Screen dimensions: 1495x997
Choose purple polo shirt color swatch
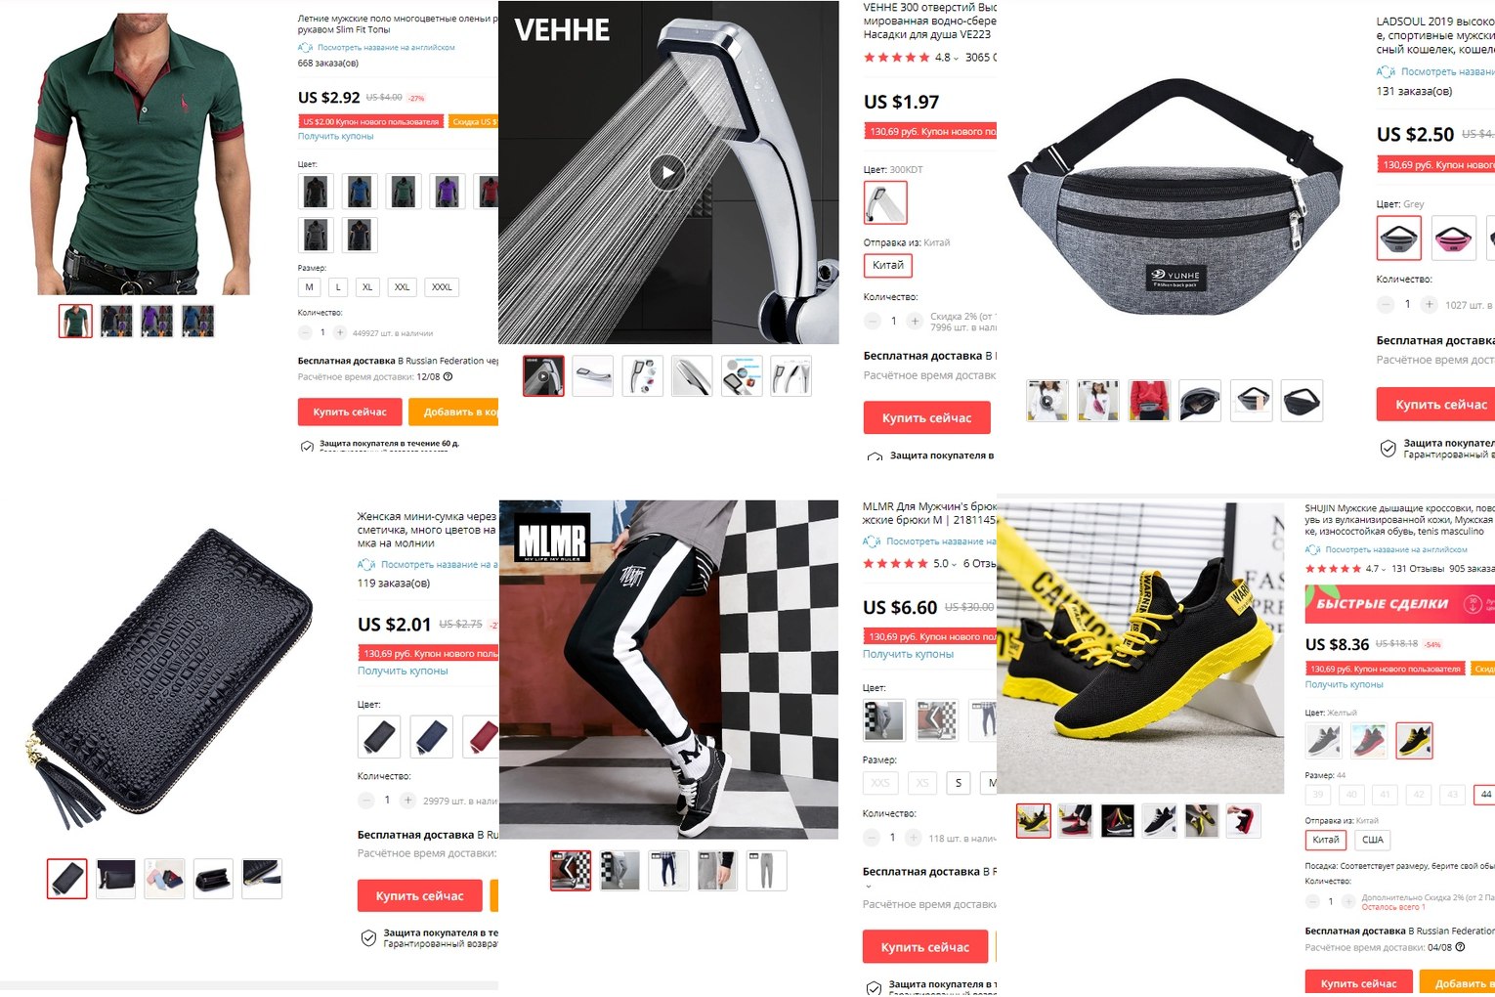[x=448, y=191]
